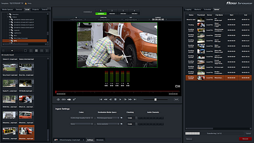Toggle the M master audio speaker
This screenshot has width=254, height=143.
click(128, 86)
